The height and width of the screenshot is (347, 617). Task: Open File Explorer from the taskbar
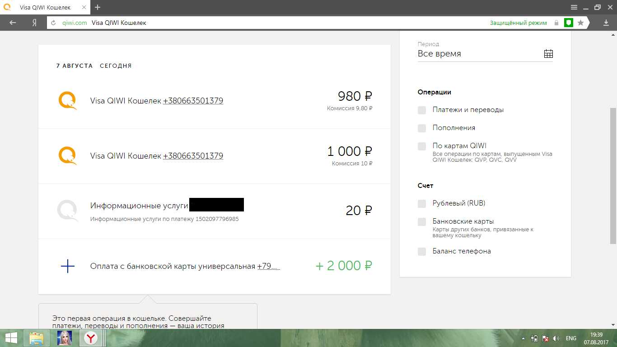37,338
